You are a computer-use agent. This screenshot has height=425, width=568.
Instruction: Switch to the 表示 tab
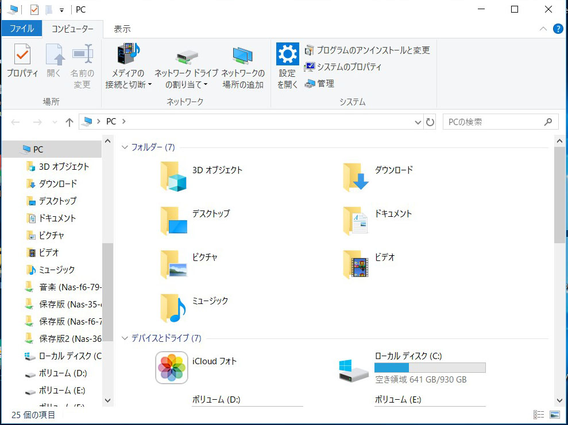coord(122,29)
